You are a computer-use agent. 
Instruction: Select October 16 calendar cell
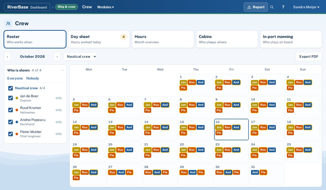[231, 129]
